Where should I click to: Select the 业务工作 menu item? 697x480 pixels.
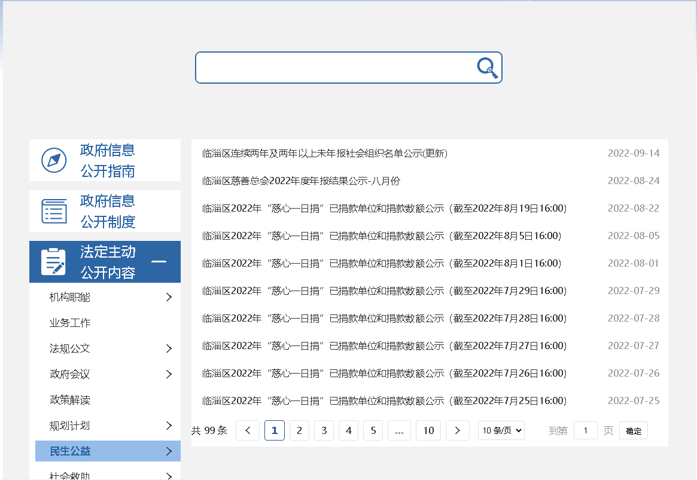(x=70, y=323)
